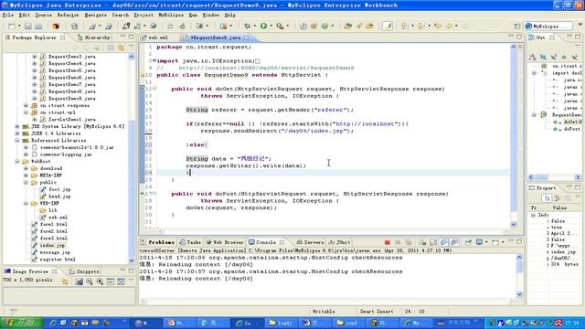Click the Sort icon in Outline toolbar

pyautogui.click(x=533, y=57)
